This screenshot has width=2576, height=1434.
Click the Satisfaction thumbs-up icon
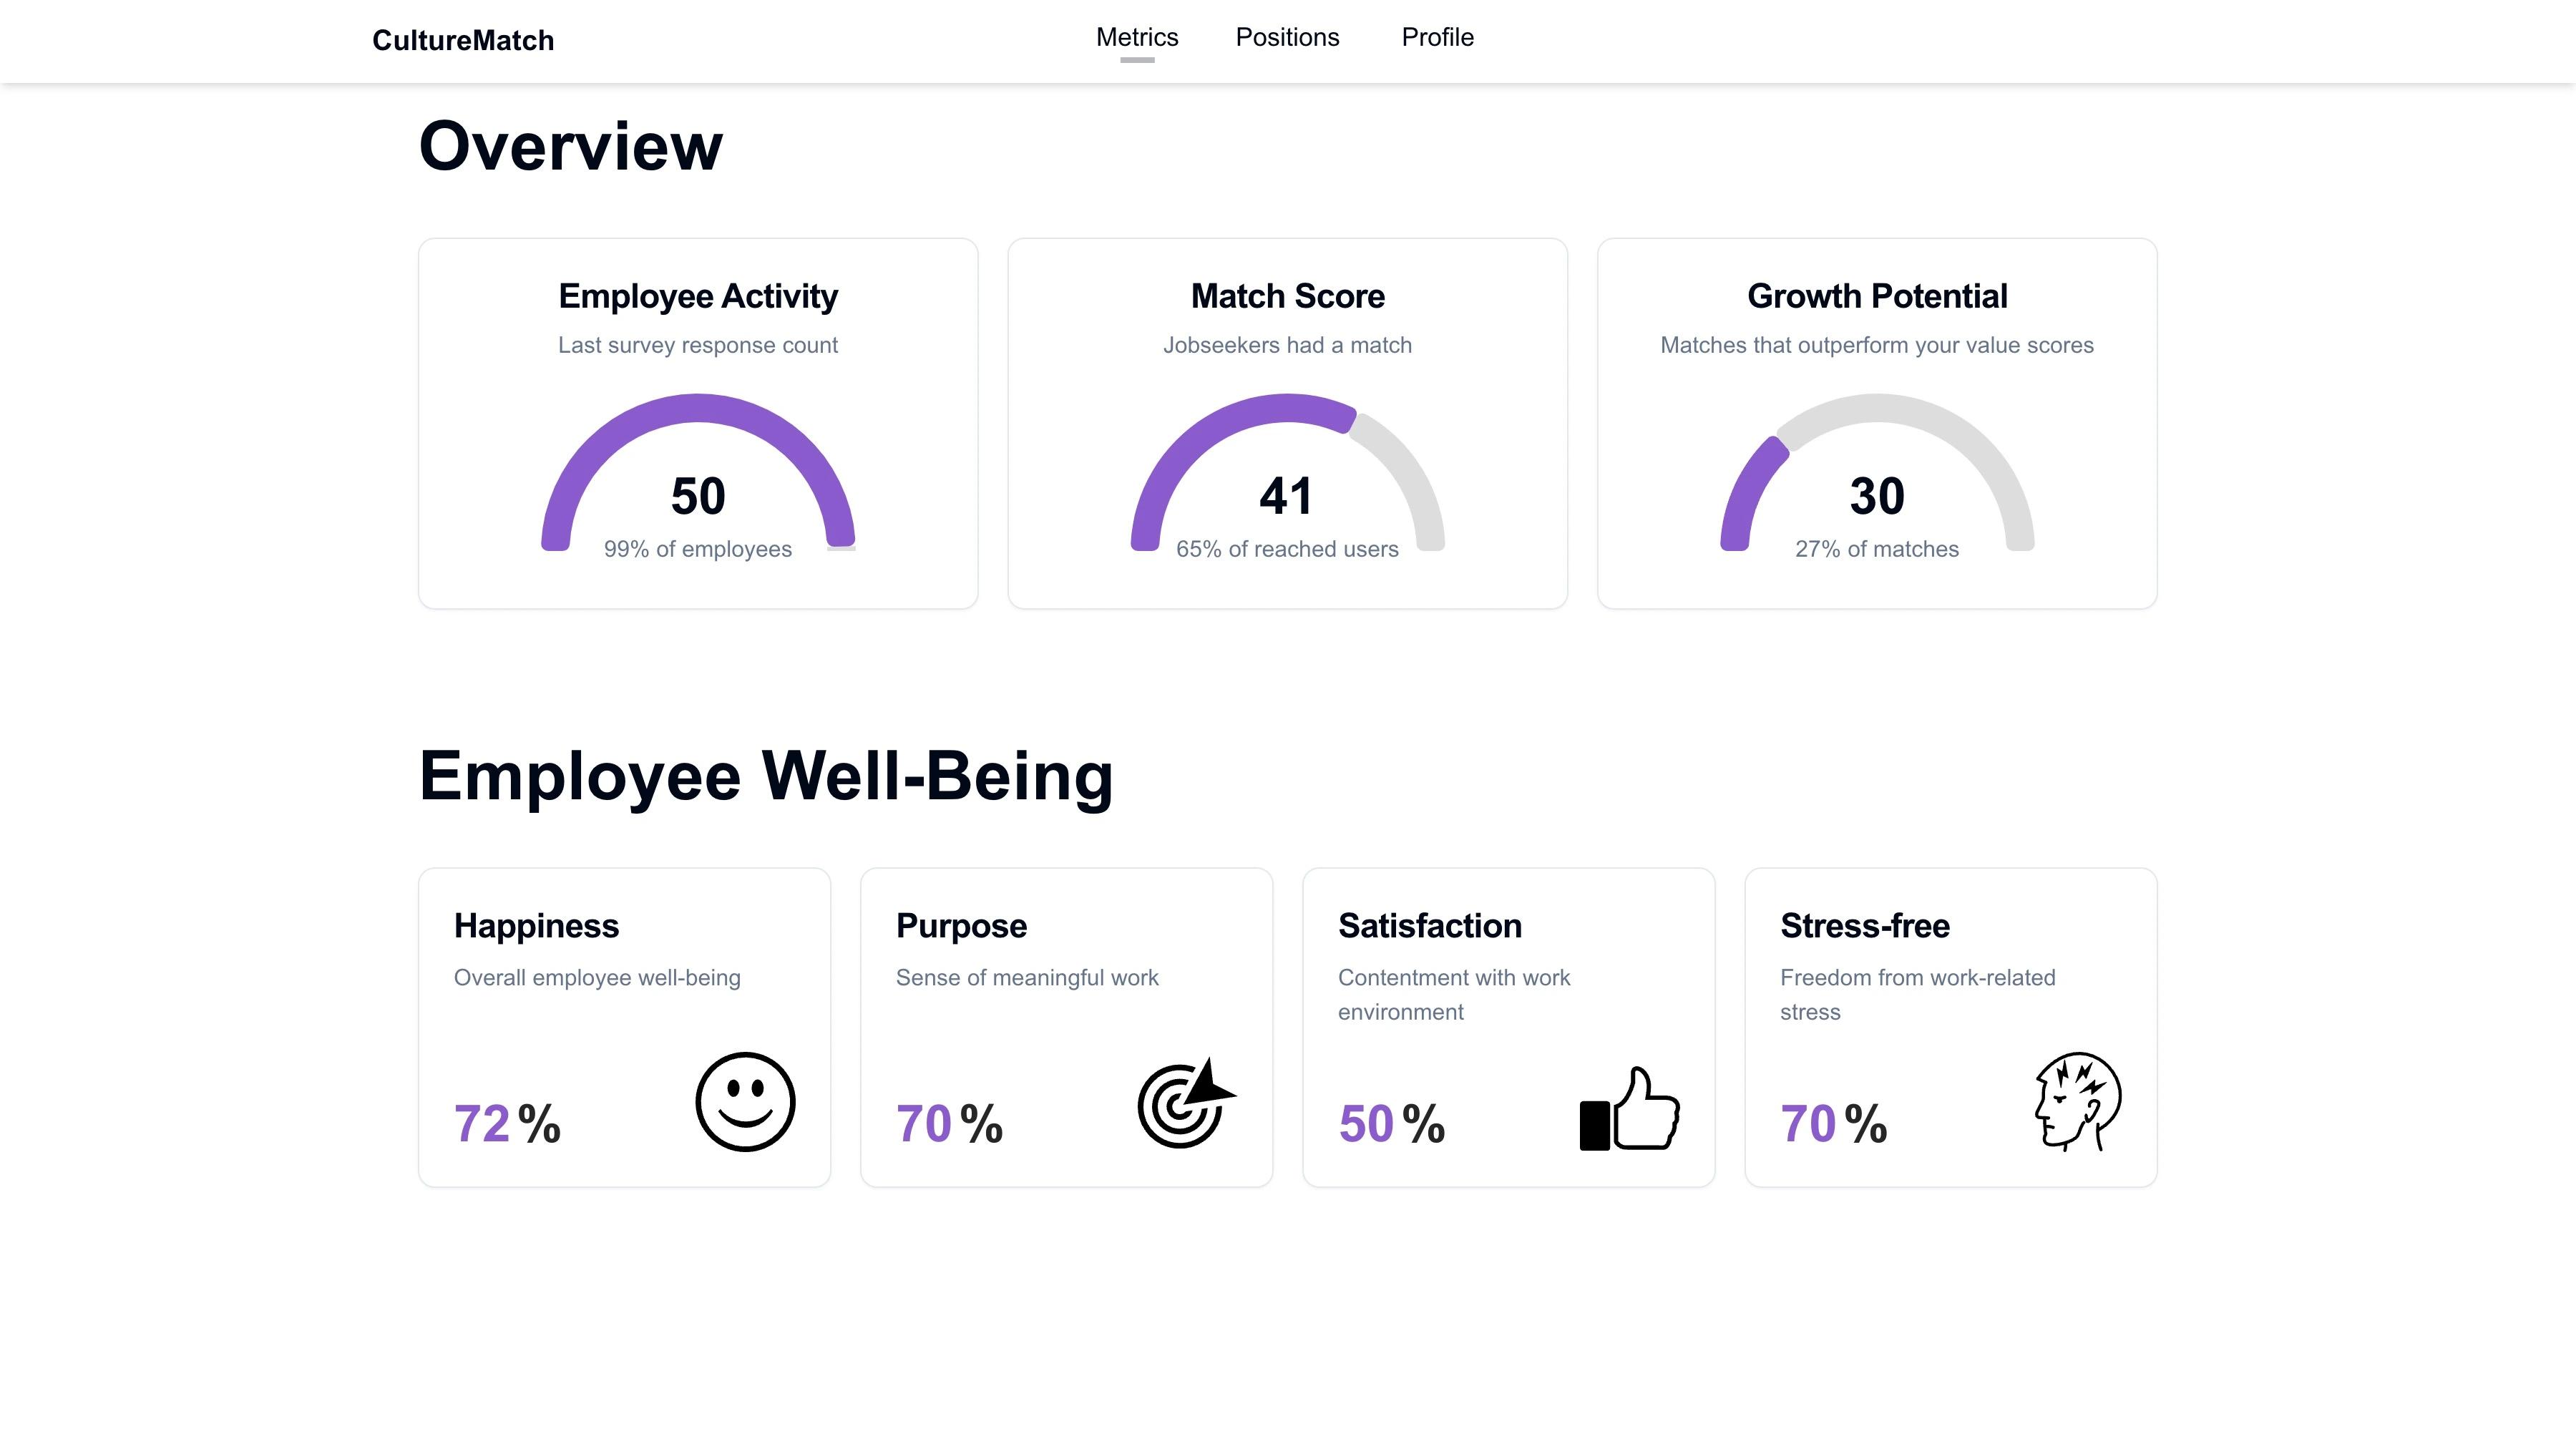click(x=1629, y=1109)
